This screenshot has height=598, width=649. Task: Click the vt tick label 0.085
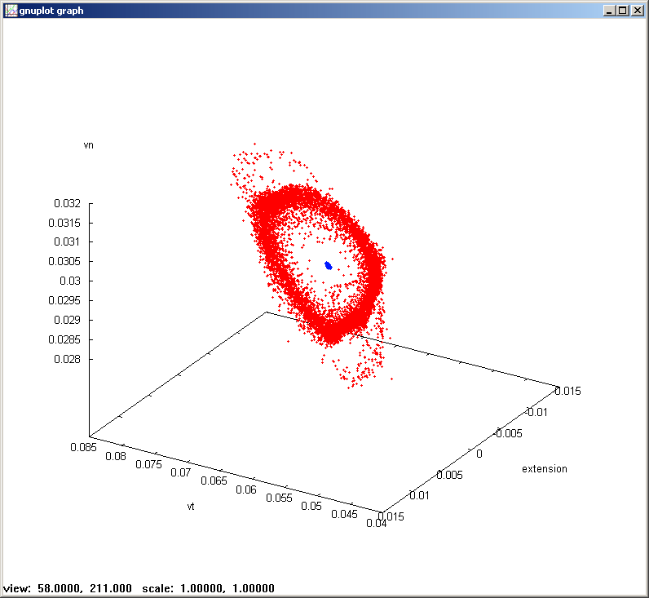84,447
